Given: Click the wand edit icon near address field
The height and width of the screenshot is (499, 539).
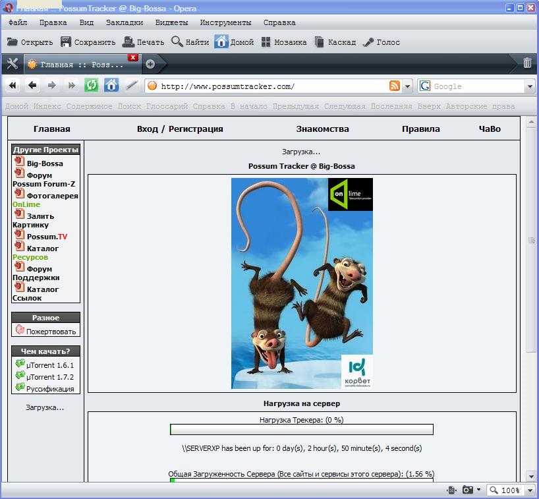Looking at the screenshot, I should point(131,85).
